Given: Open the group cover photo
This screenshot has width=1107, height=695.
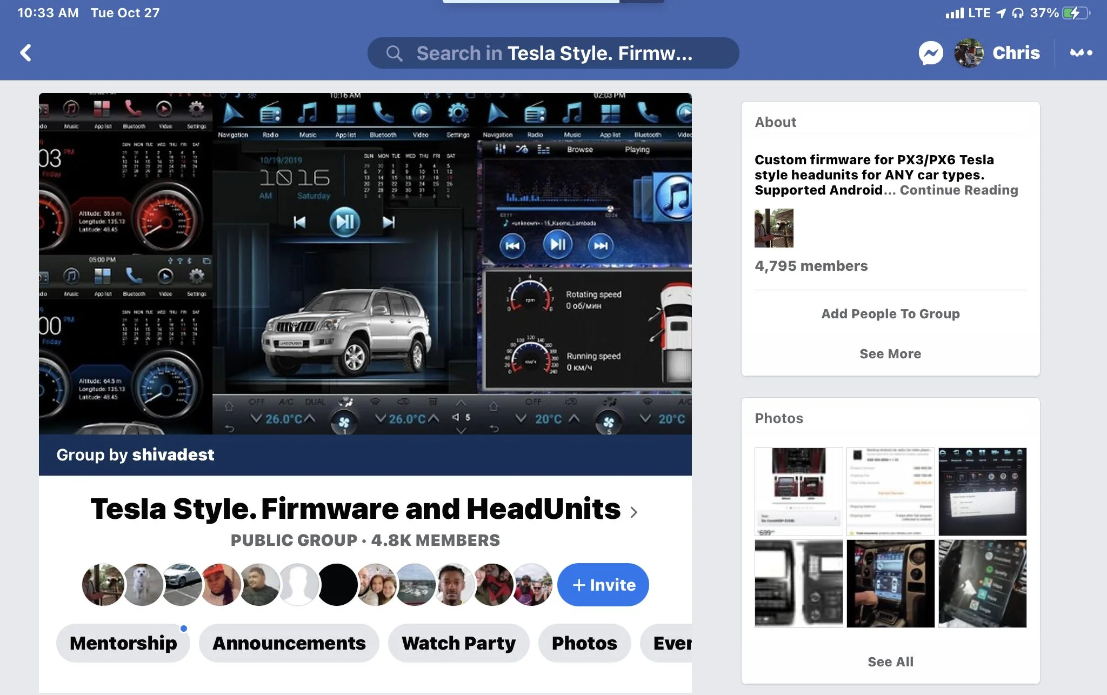Looking at the screenshot, I should [365, 264].
